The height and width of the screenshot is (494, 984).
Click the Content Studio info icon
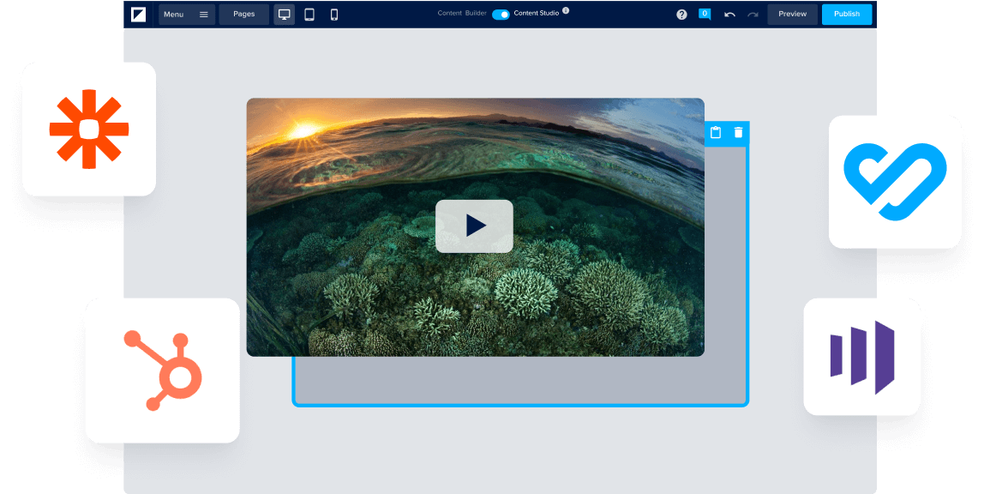point(566,11)
